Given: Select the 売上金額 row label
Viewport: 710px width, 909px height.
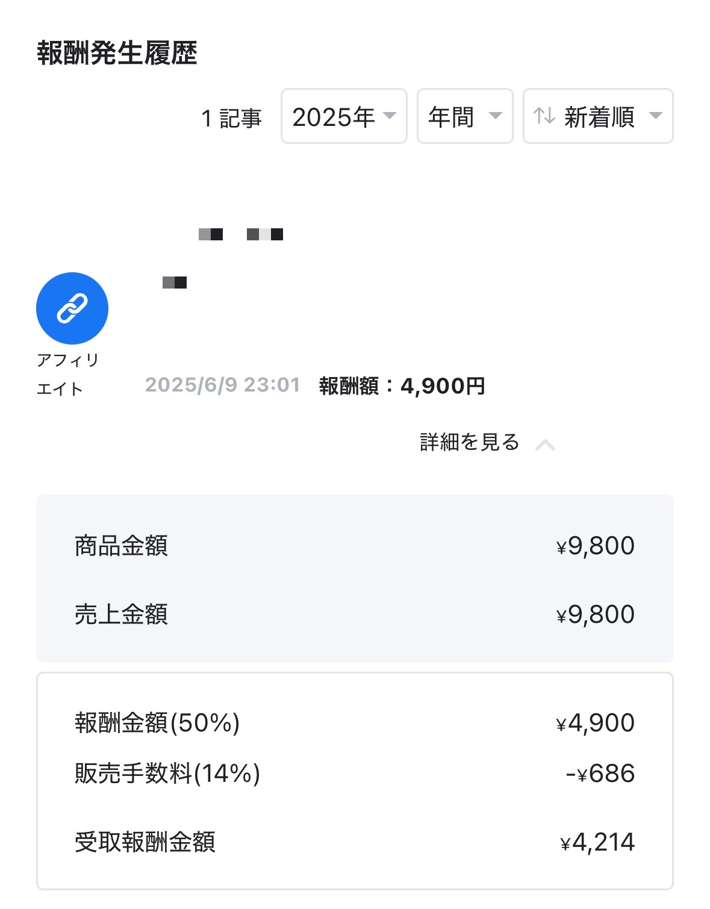Looking at the screenshot, I should coord(121,614).
